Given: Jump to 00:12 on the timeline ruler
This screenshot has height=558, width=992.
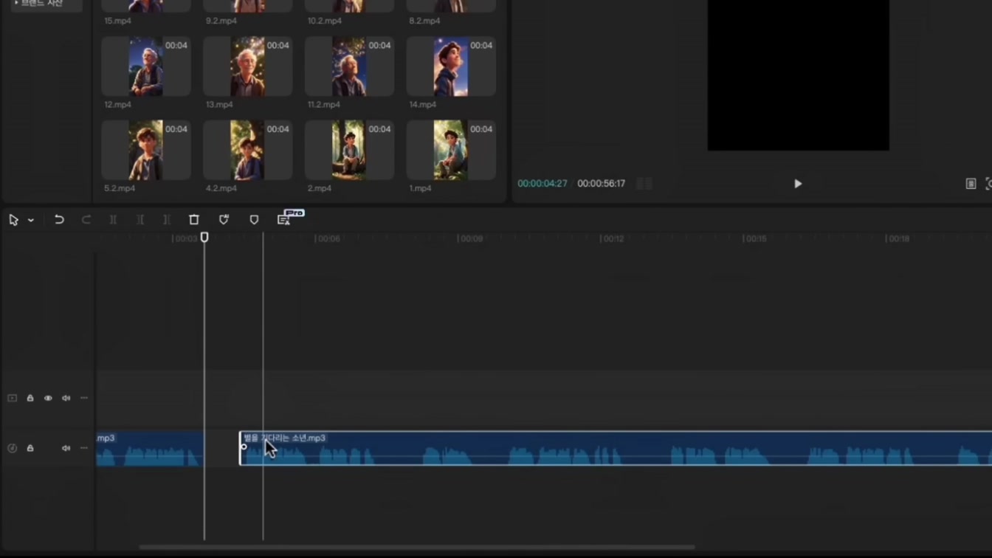Looking at the screenshot, I should (613, 239).
